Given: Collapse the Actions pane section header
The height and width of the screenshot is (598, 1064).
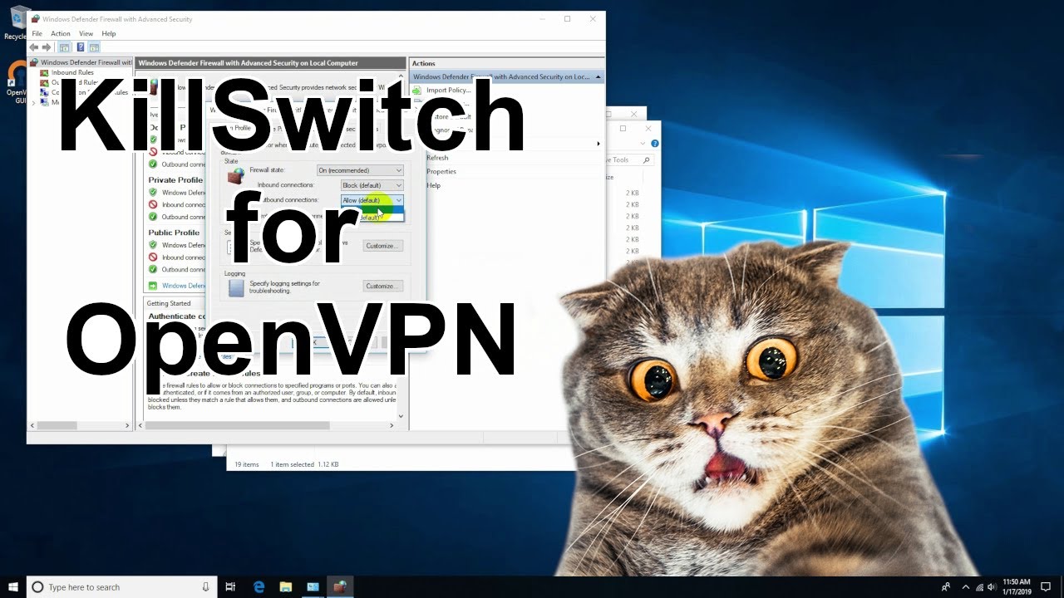Looking at the screenshot, I should pyautogui.click(x=598, y=76).
